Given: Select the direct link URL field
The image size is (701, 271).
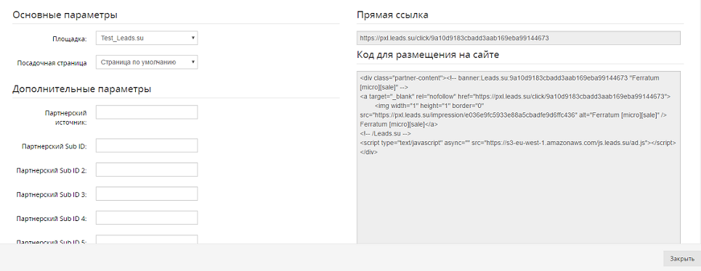Looking at the screenshot, I should (519, 38).
